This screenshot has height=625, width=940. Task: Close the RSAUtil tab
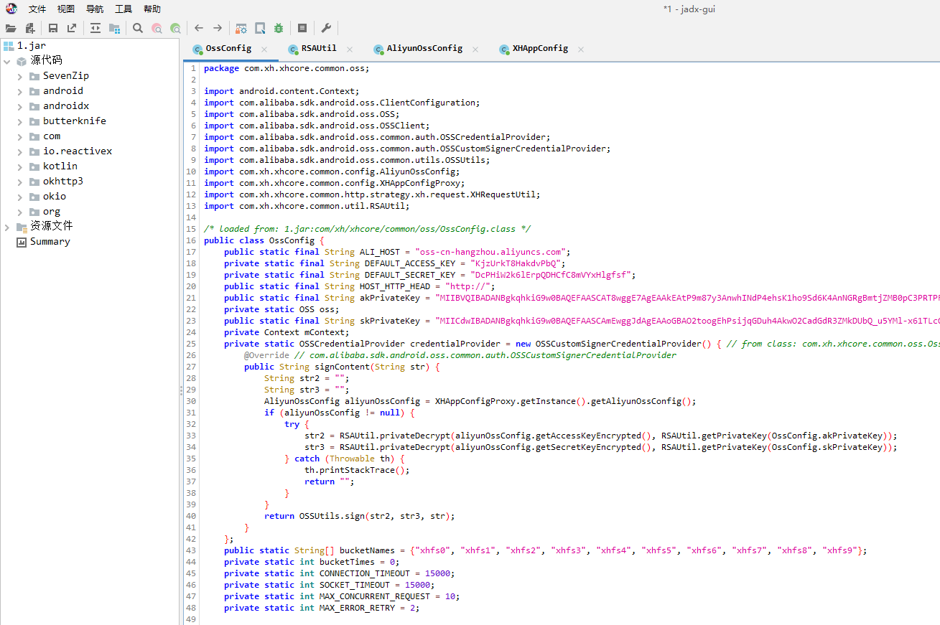pos(350,50)
